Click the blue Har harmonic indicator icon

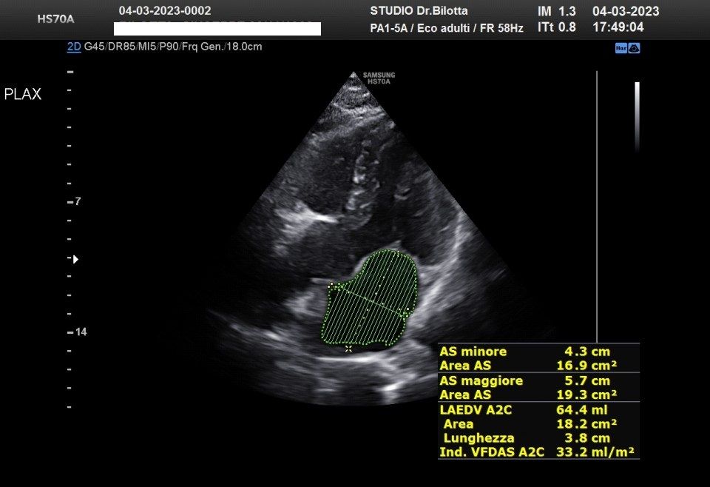pos(621,48)
